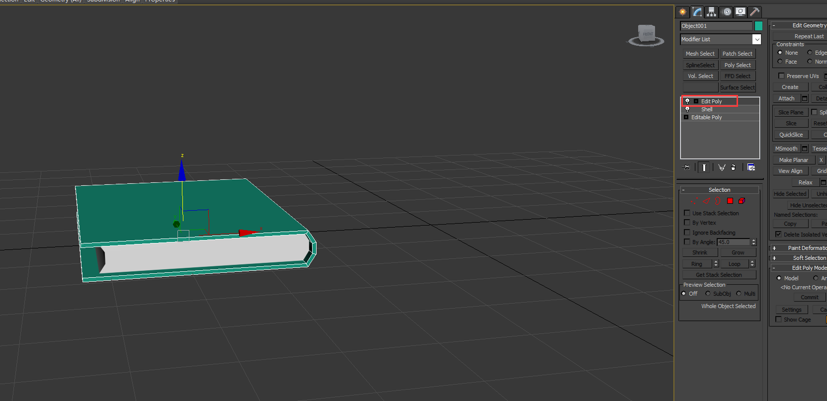Toggle Edit Poly modifier lightbulb
Viewport: 827px width, 401px height.
click(687, 101)
